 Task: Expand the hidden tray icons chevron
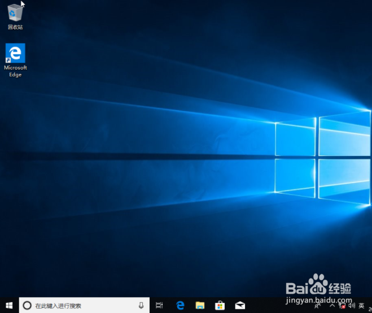(x=332, y=306)
